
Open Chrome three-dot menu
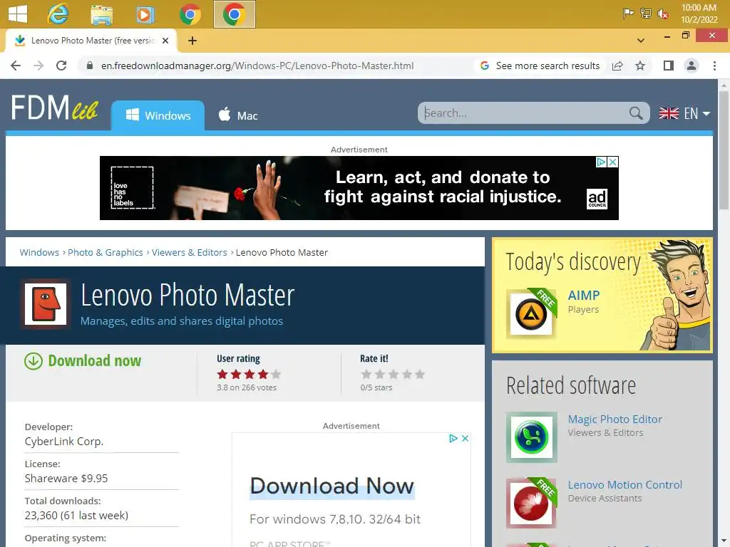(x=714, y=66)
